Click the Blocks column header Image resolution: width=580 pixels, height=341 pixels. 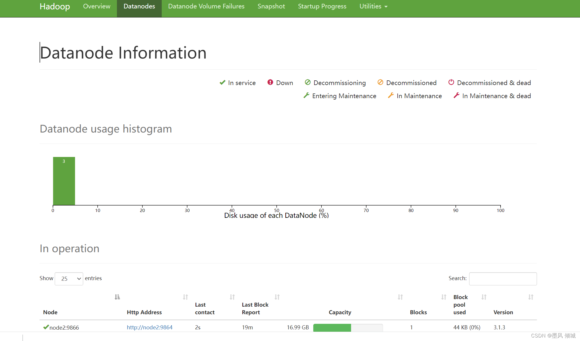[418, 312]
